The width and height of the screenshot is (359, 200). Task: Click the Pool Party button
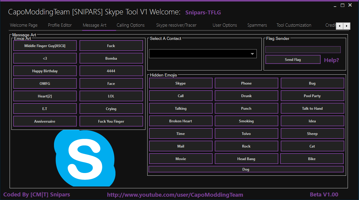(312, 96)
